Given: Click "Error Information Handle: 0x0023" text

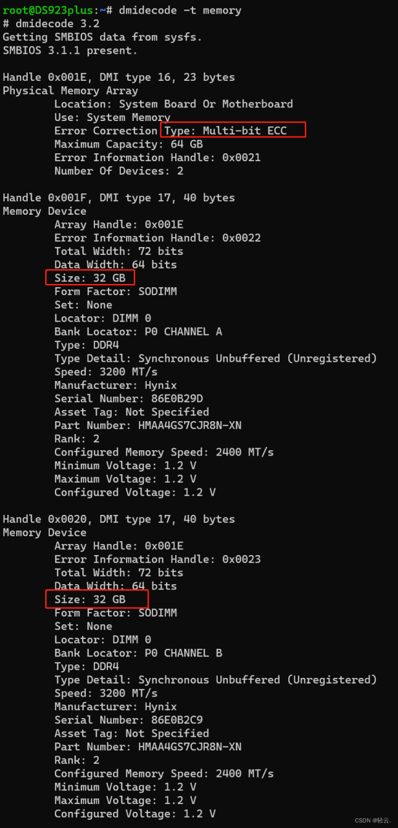Looking at the screenshot, I should click(157, 559).
